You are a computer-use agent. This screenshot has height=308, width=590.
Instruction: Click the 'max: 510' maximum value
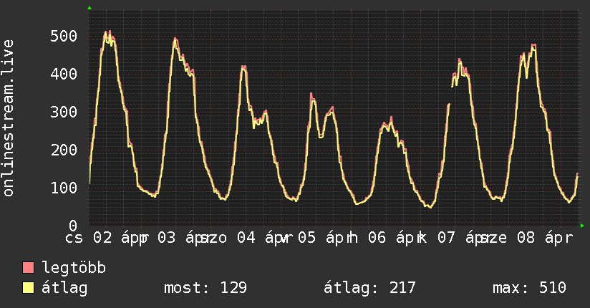(529, 288)
